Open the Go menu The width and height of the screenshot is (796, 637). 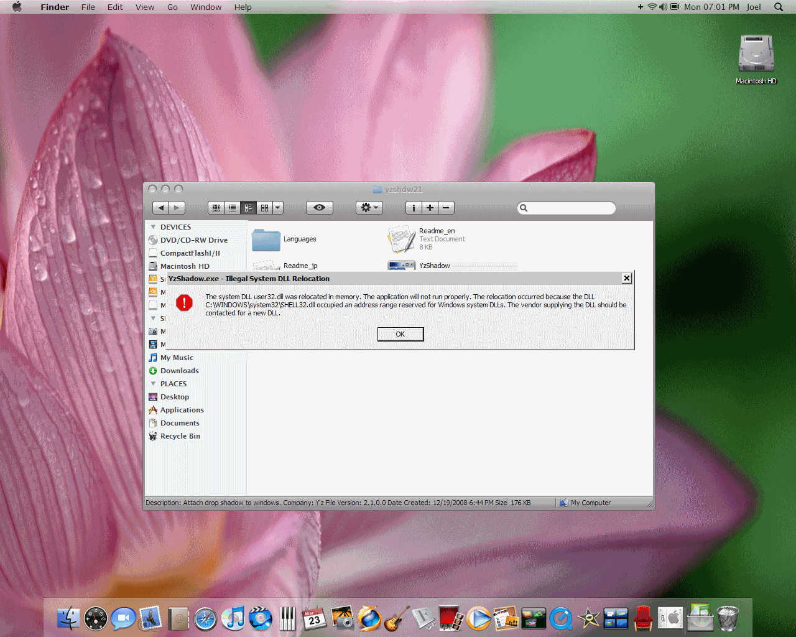[172, 7]
